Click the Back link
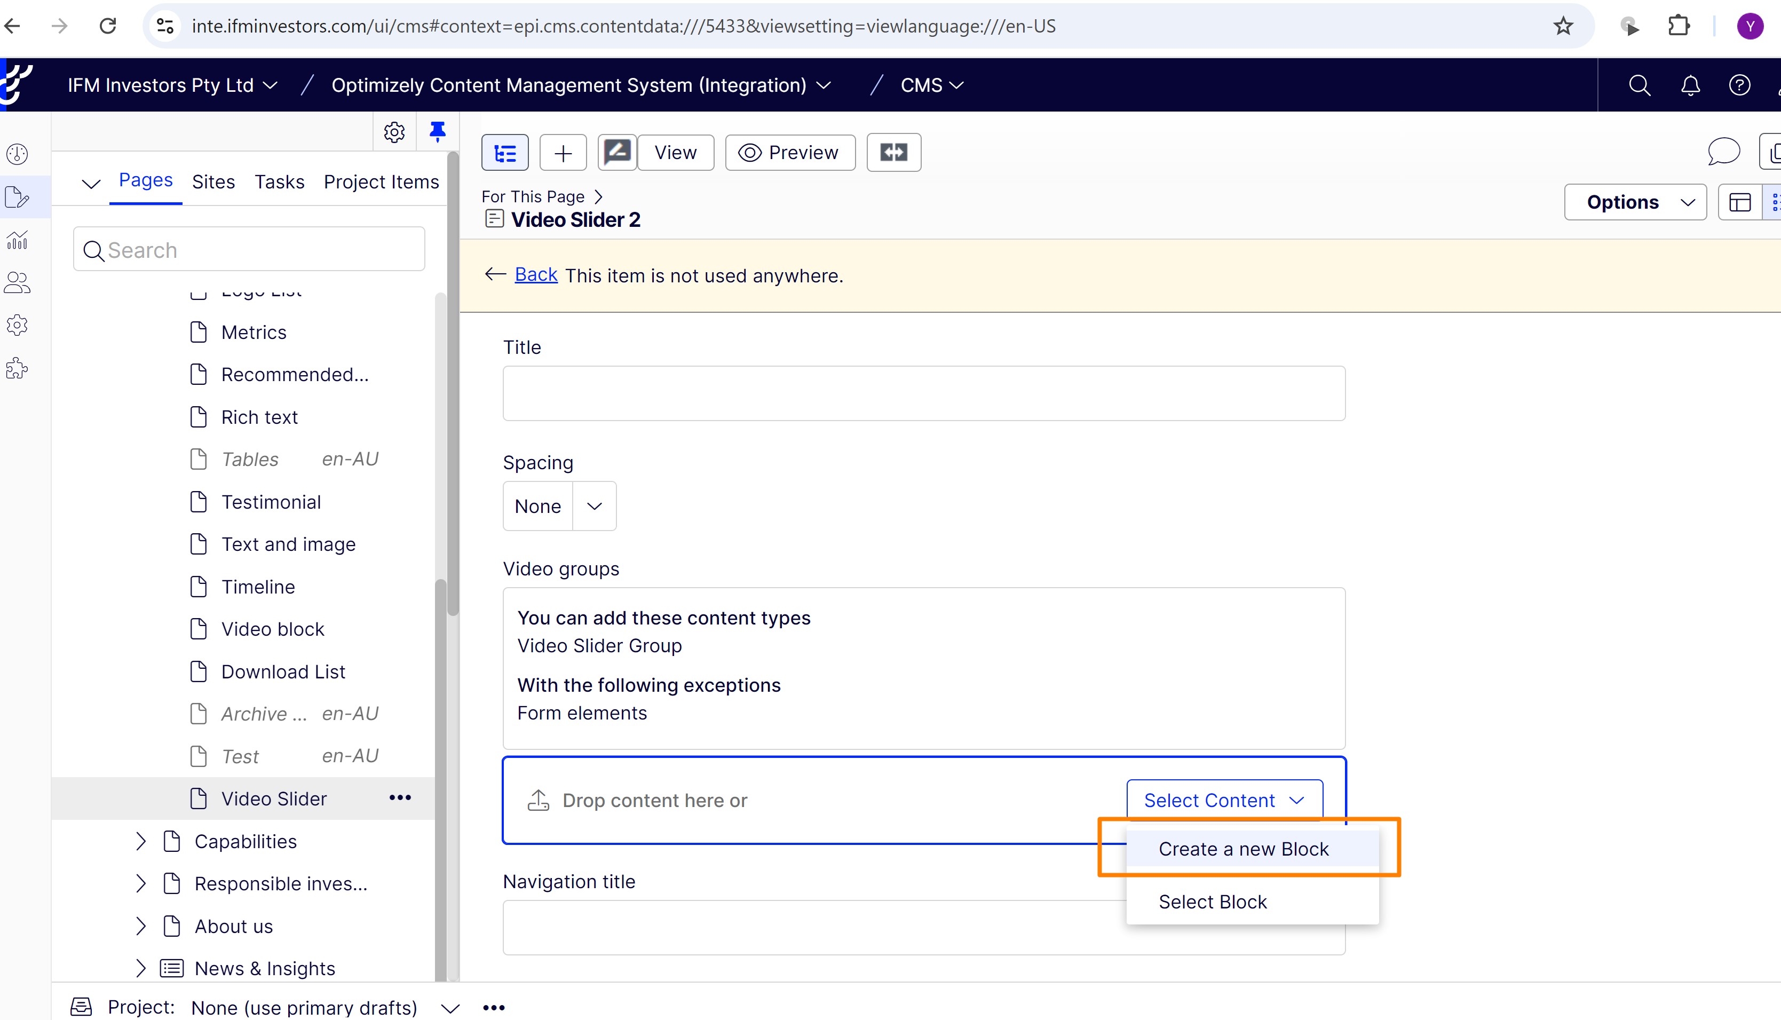 536,274
